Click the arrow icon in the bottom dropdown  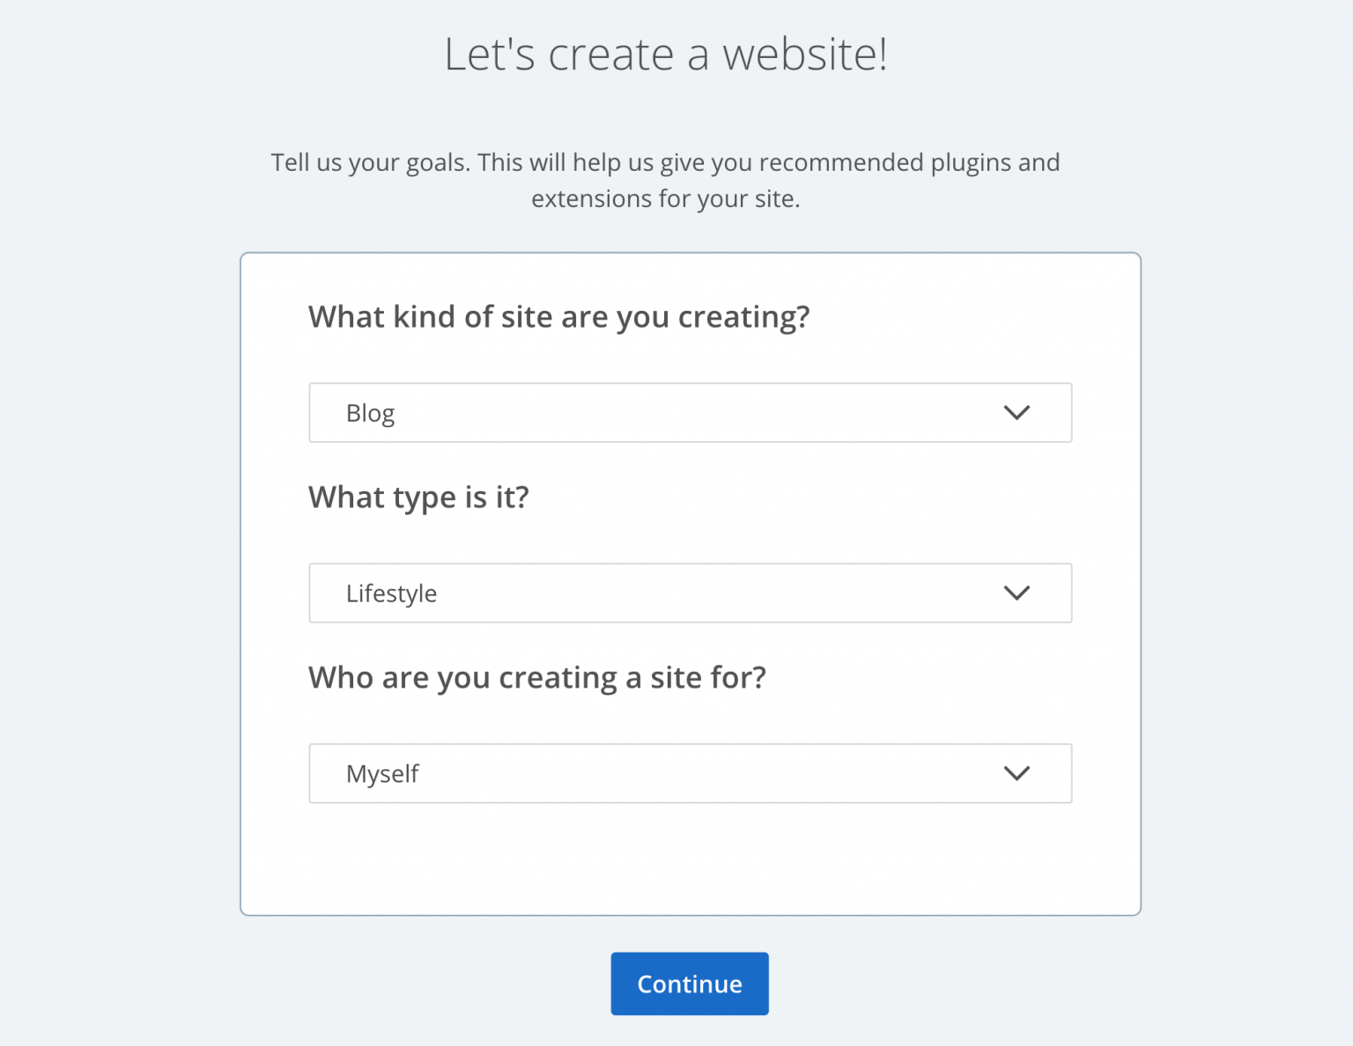pos(1017,773)
